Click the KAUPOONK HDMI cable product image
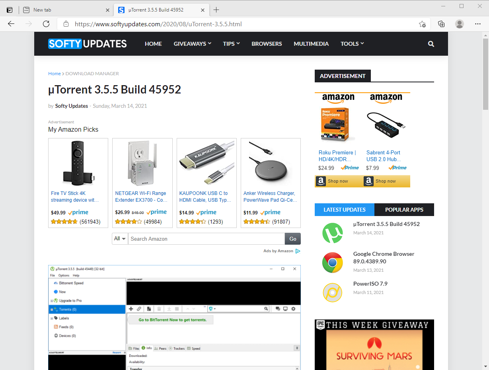 tap(207, 163)
